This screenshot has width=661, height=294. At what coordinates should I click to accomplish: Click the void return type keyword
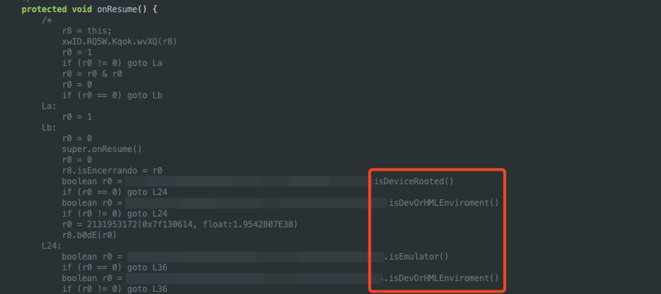tap(82, 9)
